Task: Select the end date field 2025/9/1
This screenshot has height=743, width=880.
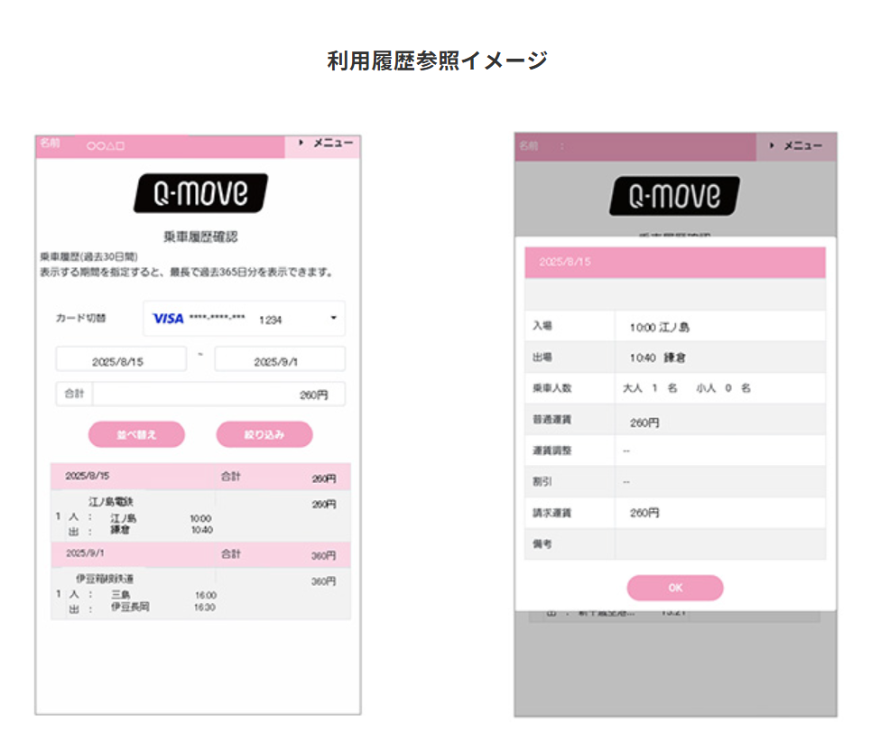Action: [x=280, y=360]
